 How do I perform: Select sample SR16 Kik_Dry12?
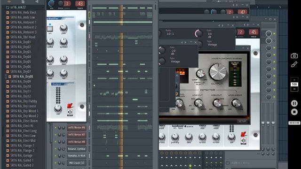(20, 96)
